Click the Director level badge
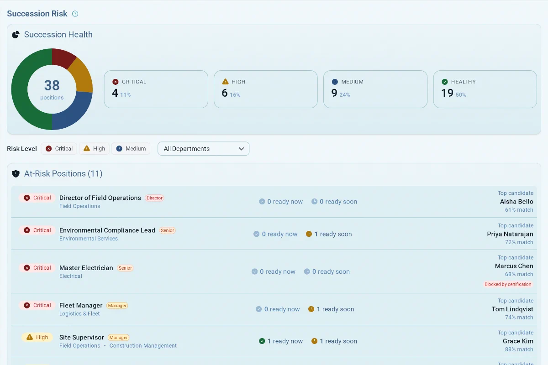 pos(154,198)
